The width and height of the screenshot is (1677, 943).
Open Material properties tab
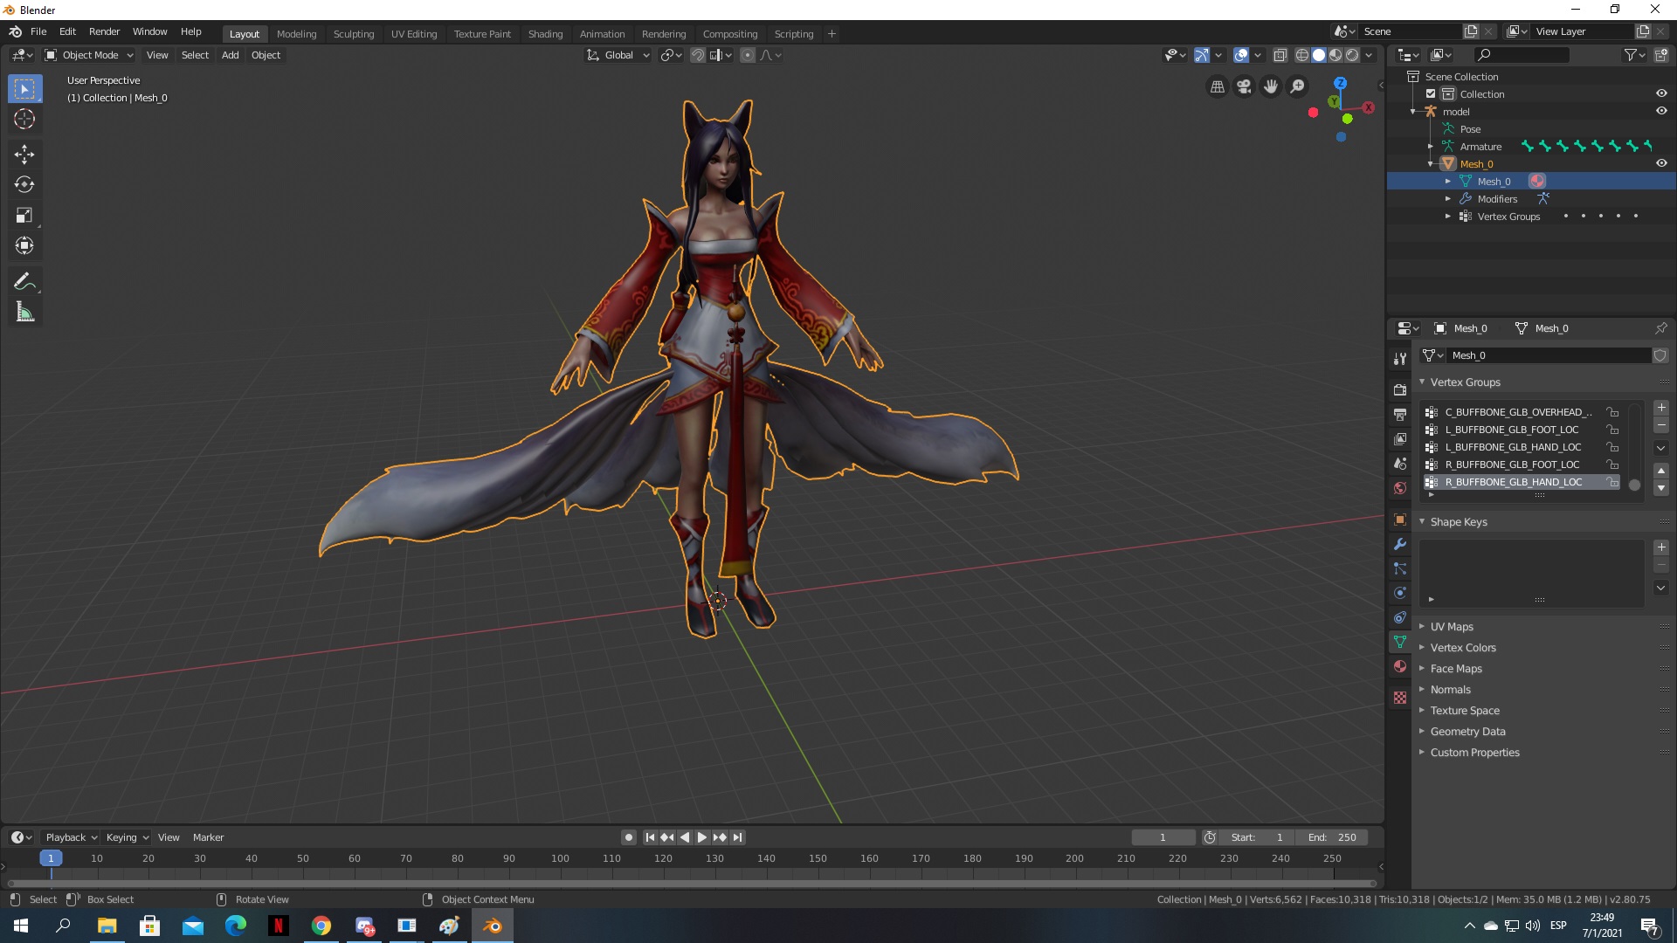(1400, 666)
